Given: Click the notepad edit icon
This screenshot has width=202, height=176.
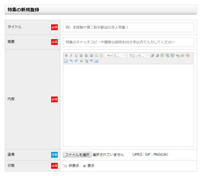Looking at the screenshot, I should [66, 61].
